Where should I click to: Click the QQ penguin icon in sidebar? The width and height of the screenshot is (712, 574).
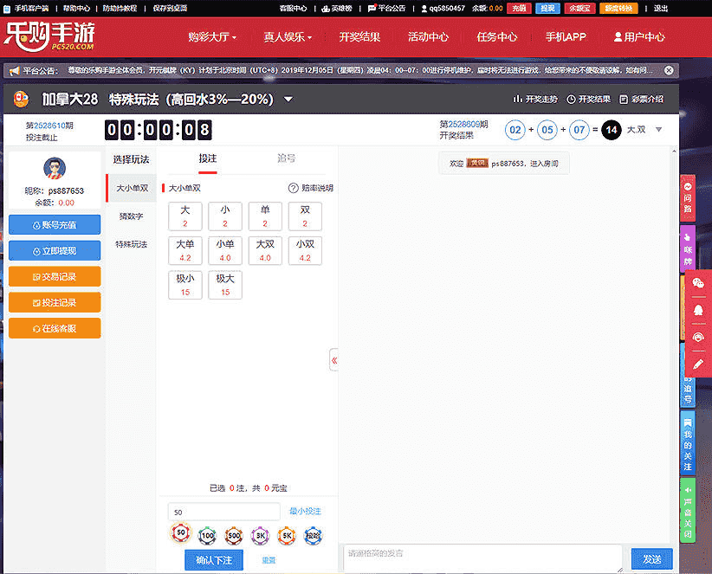point(698,310)
